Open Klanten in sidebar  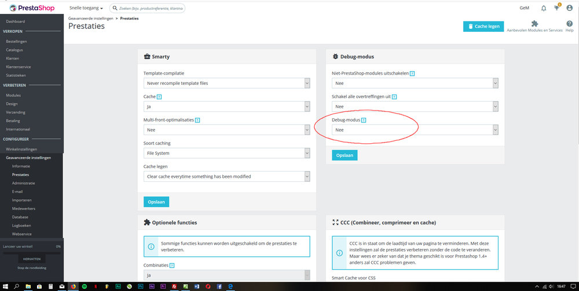pos(13,58)
